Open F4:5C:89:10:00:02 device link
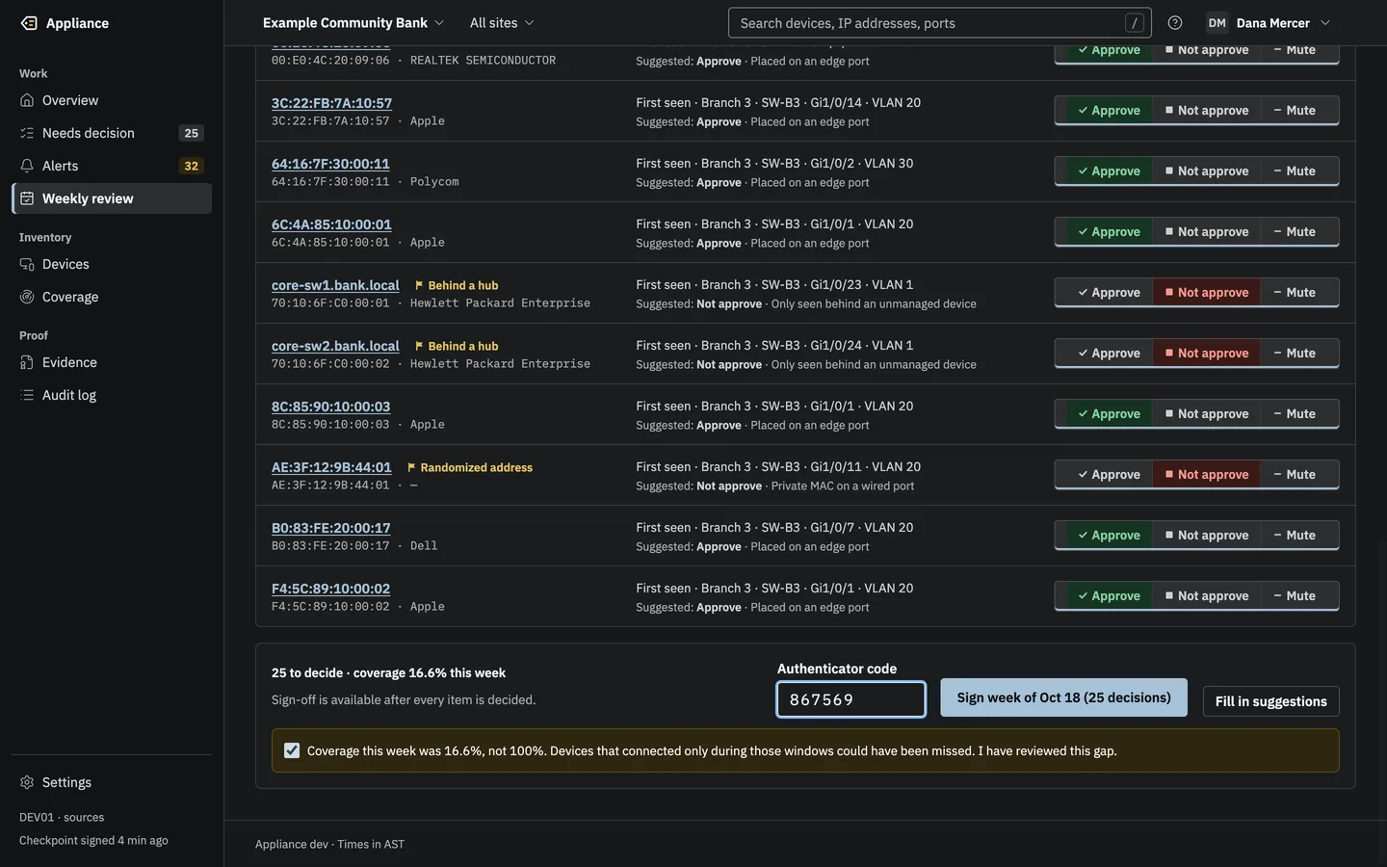The width and height of the screenshot is (1387, 867). (x=331, y=589)
